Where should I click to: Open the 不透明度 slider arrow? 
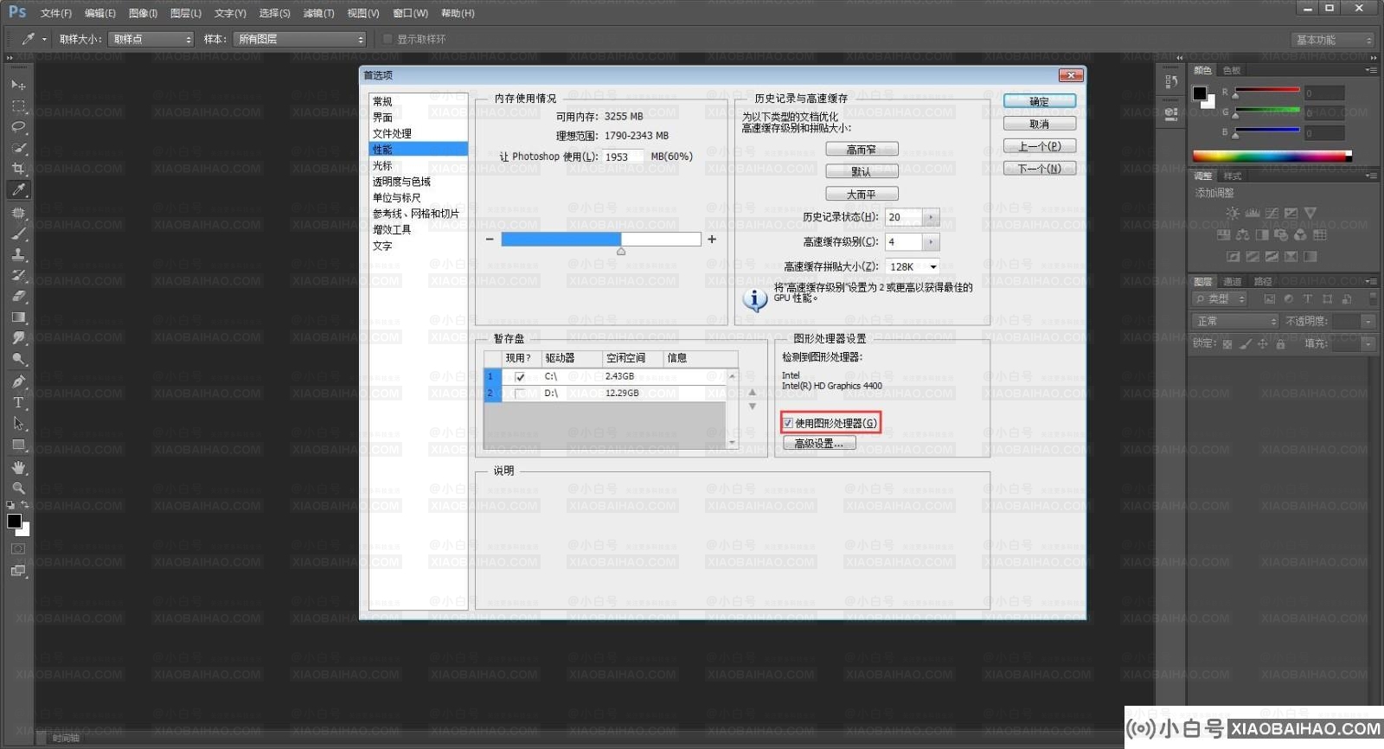(x=1368, y=321)
